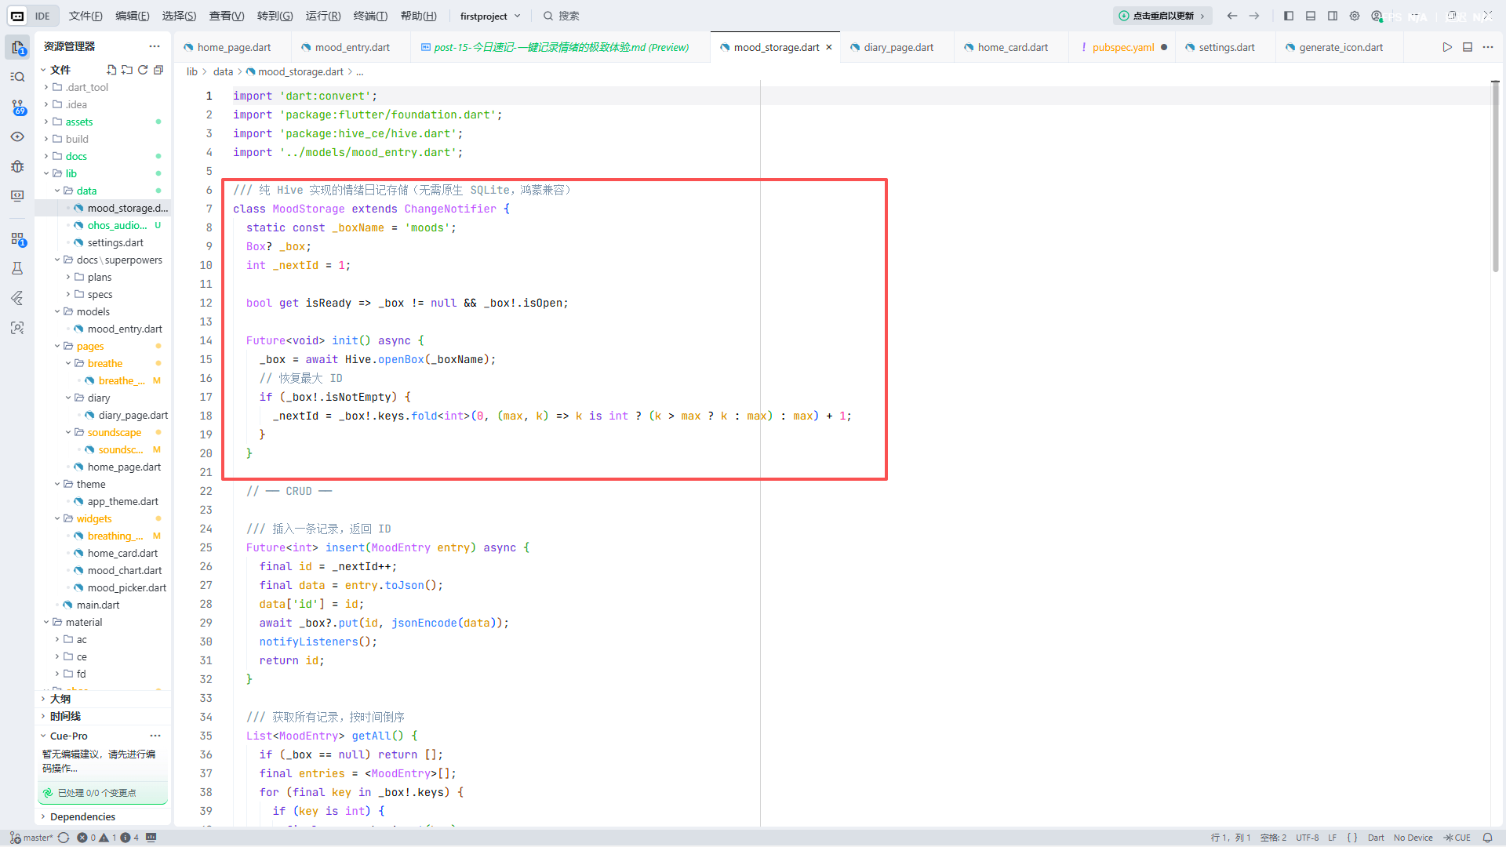Run the Dart file with play icon
Screen dimensions: 1506x847
[1447, 47]
